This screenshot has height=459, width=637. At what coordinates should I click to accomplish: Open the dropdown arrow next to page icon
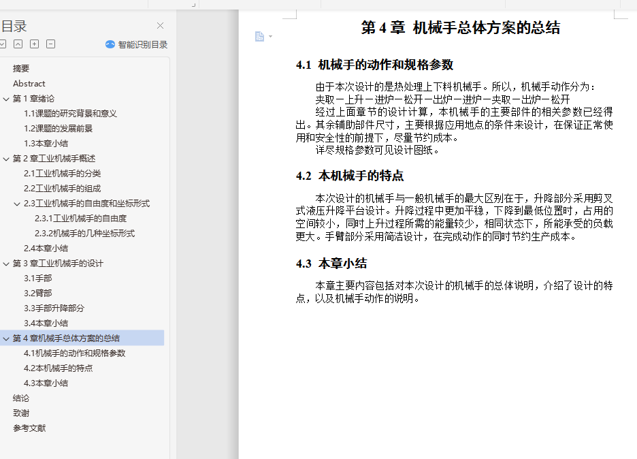271,37
